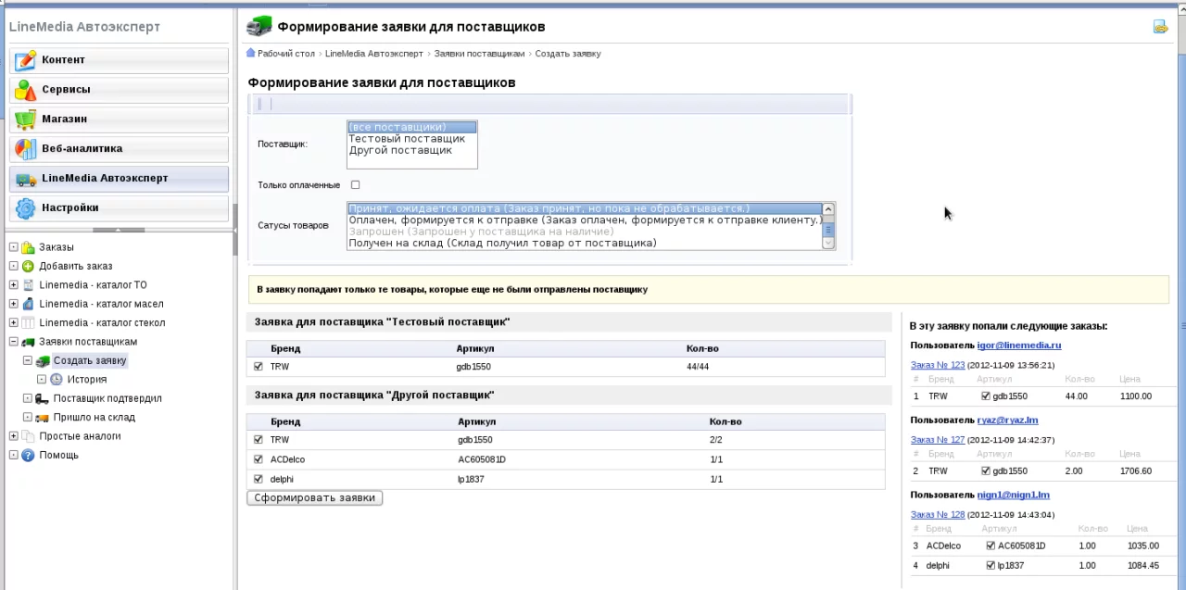Click the blue question mark Помощь icon
Screen dimensions: 1186x590
coord(28,456)
